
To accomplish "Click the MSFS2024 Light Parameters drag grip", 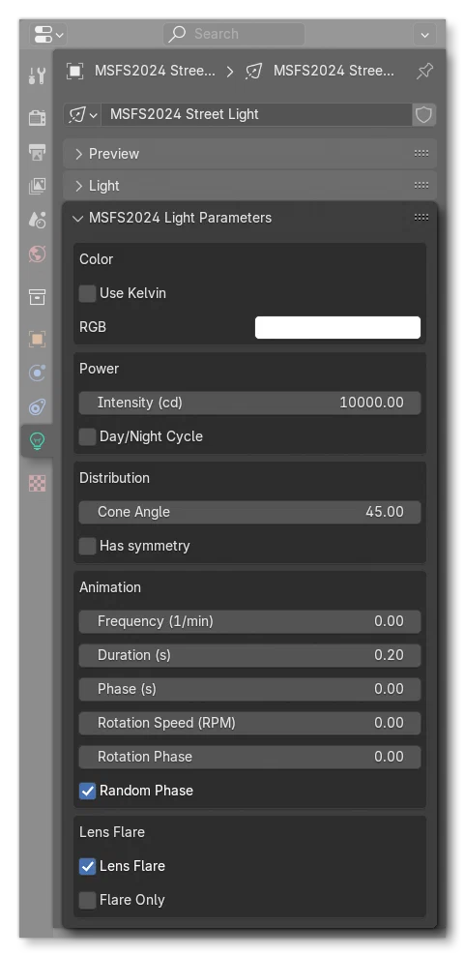I will click(421, 218).
